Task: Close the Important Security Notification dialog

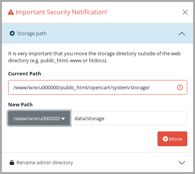Action: coord(185,12)
